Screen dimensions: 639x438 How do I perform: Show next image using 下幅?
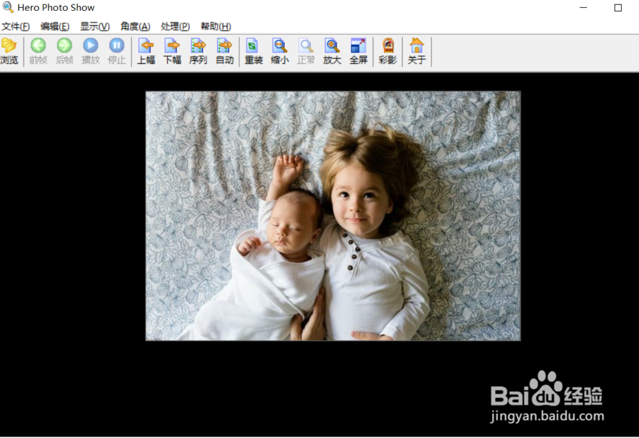tap(173, 51)
